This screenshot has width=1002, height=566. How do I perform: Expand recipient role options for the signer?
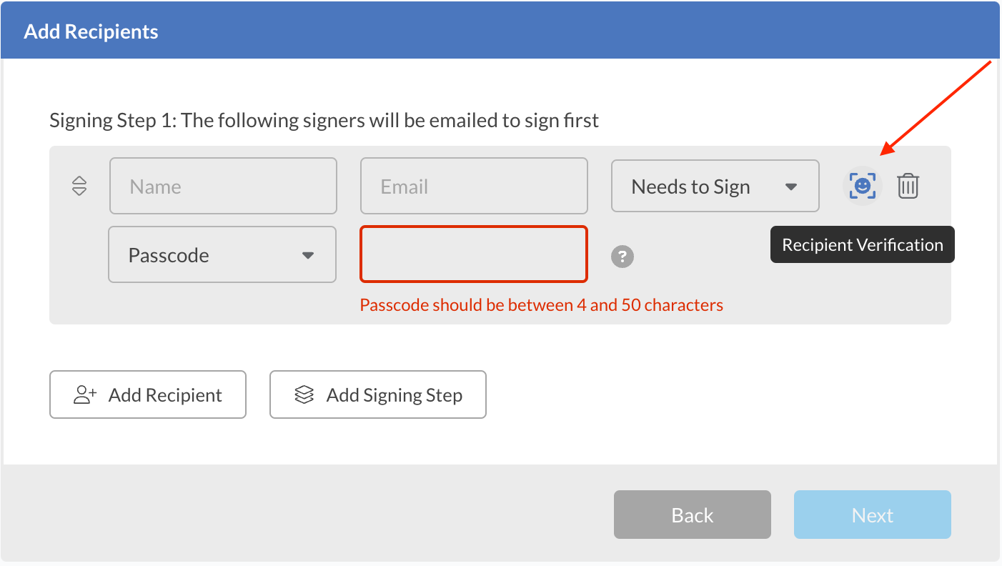pos(715,186)
